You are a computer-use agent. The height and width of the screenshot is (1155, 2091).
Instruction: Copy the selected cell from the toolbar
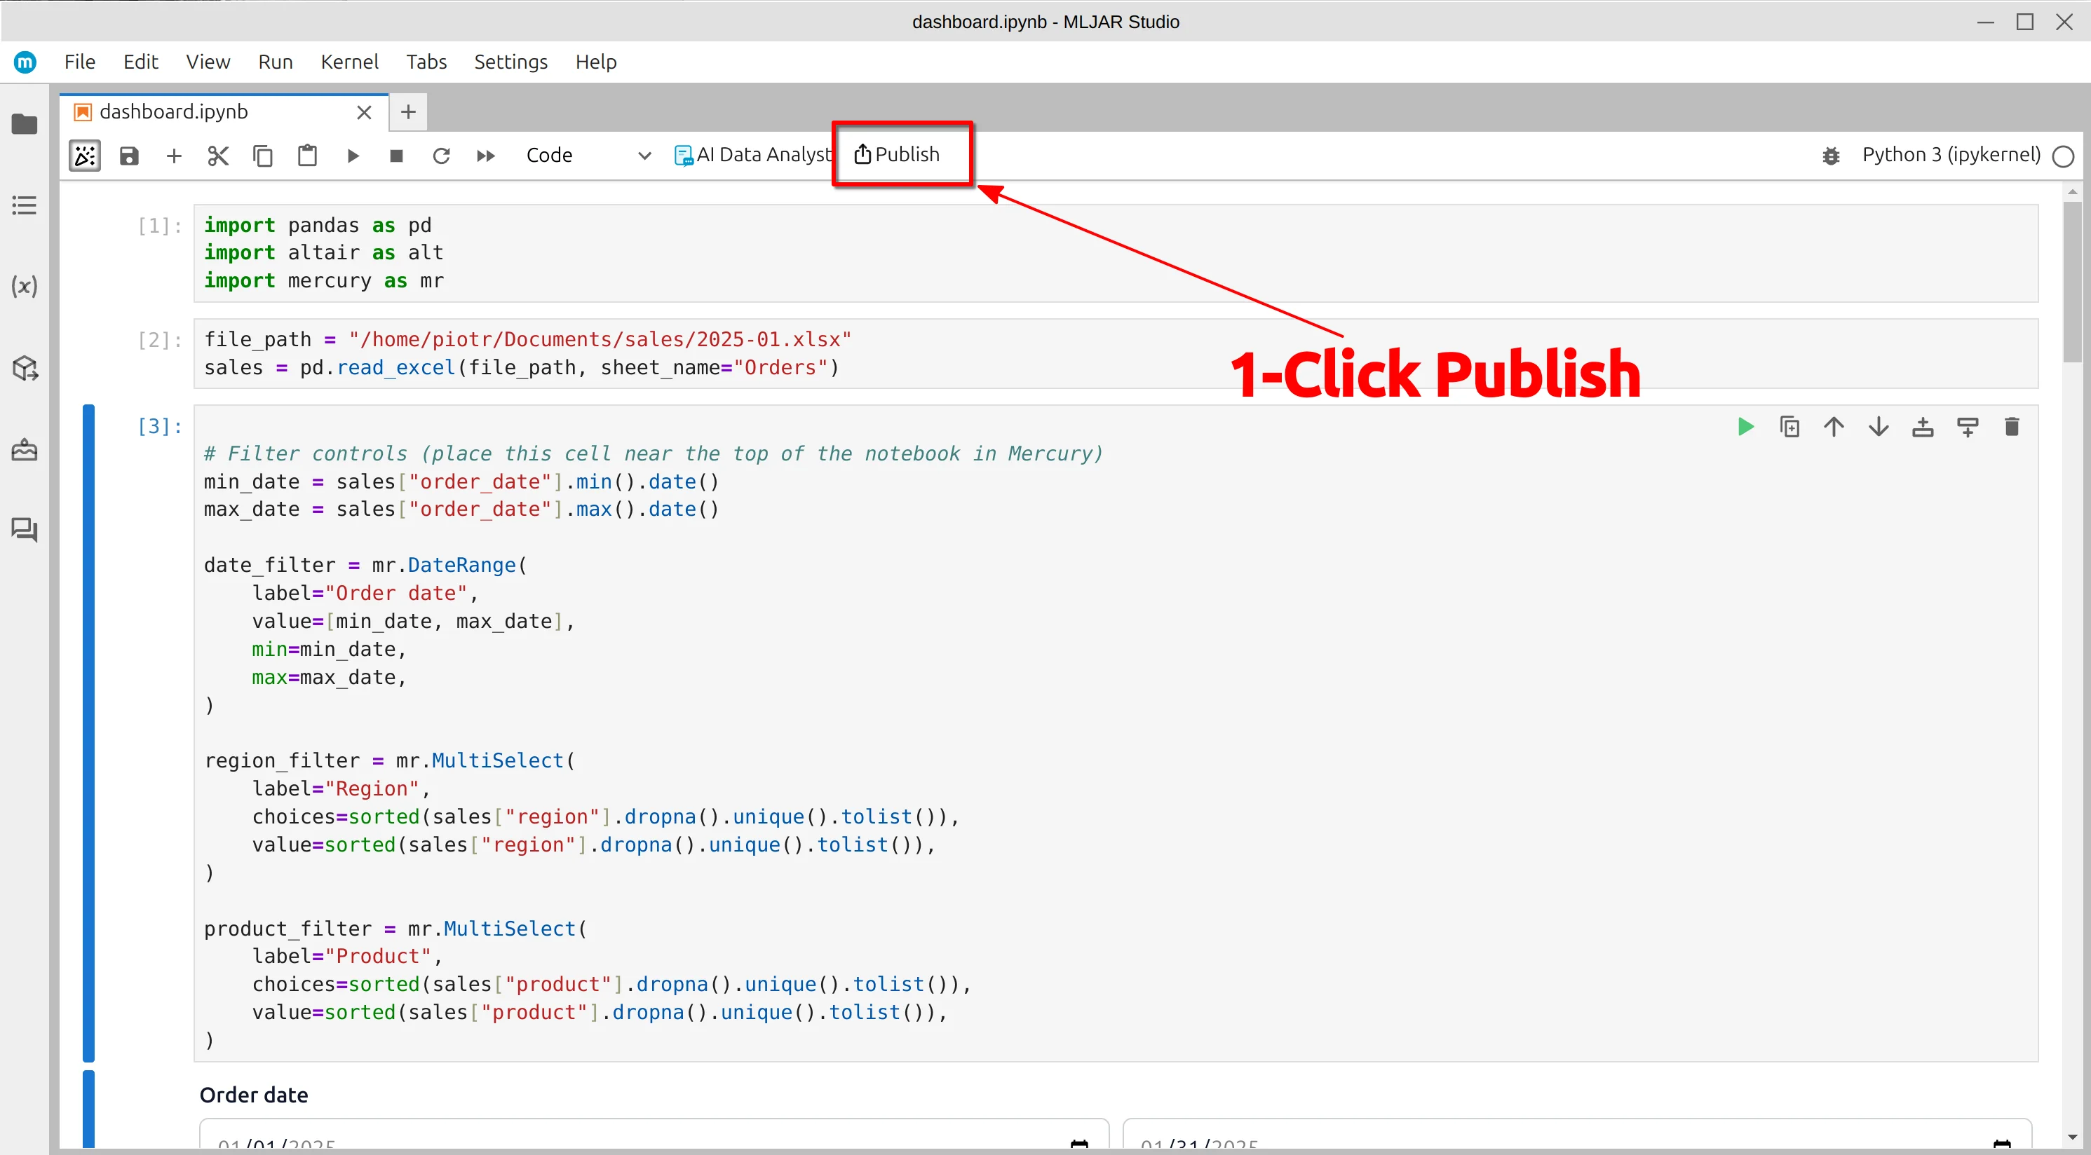(263, 156)
